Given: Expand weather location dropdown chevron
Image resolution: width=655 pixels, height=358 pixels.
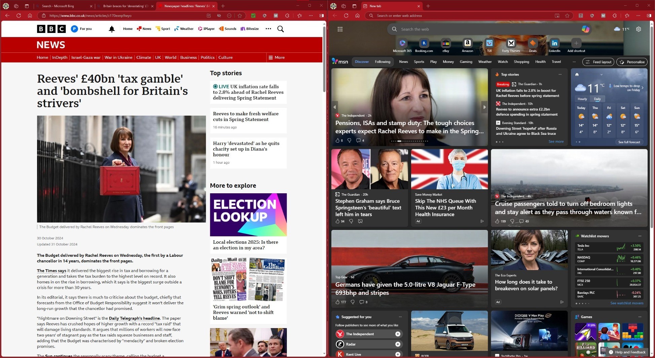Looking at the screenshot, I should coord(602,75).
